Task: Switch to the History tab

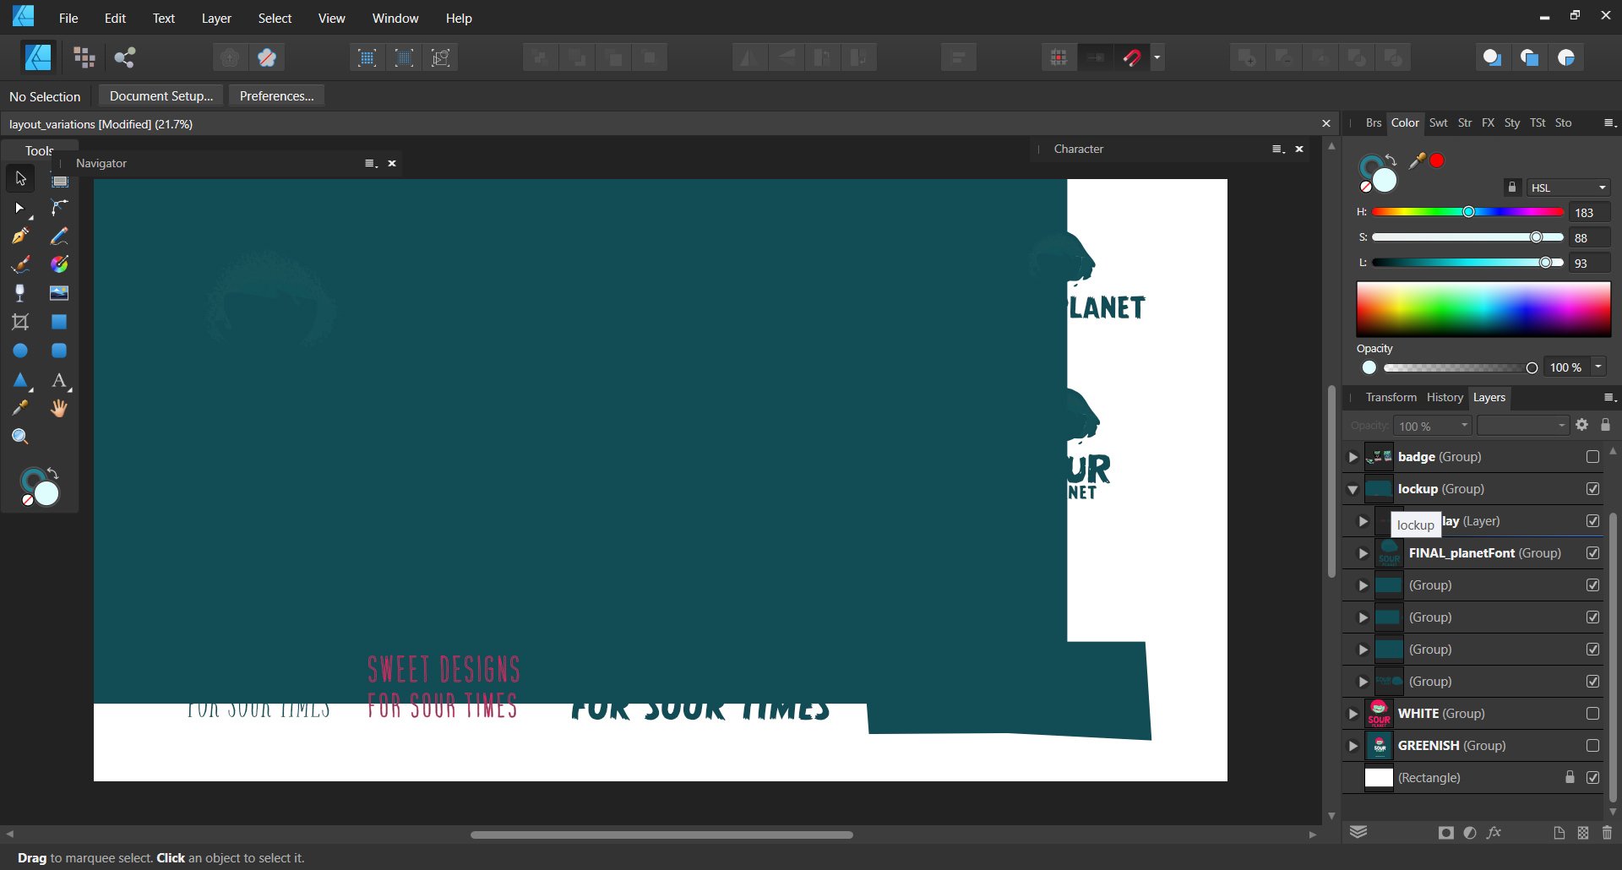Action: click(1445, 397)
